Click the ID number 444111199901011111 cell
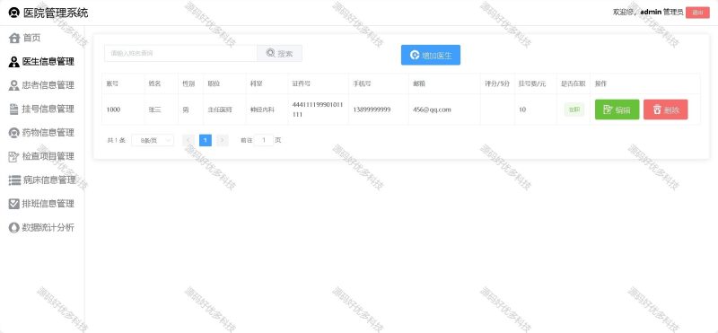 (x=317, y=110)
